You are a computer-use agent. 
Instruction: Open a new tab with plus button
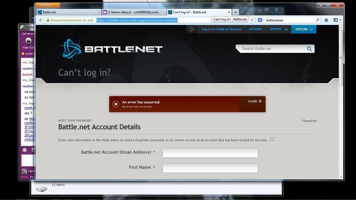tap(236, 12)
